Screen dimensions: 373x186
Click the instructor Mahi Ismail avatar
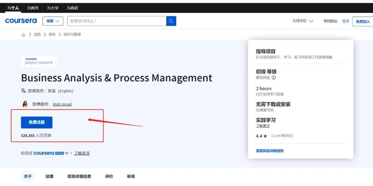click(x=25, y=104)
